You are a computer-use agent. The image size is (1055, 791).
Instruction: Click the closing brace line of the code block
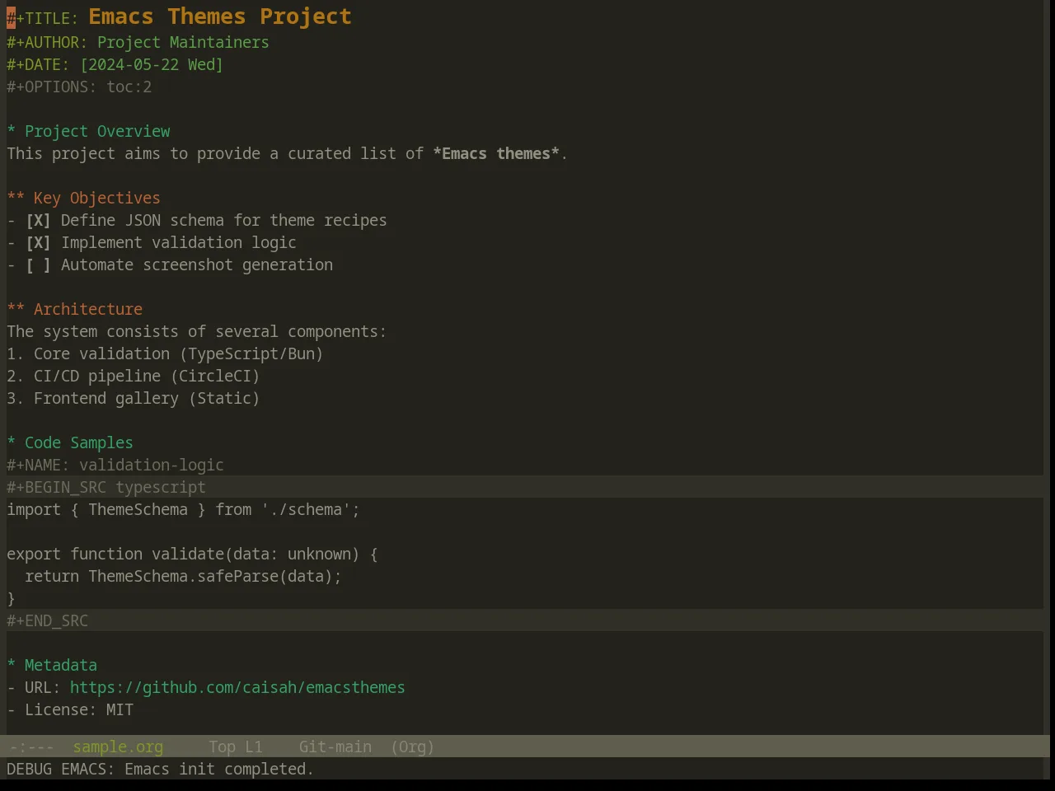[12, 599]
